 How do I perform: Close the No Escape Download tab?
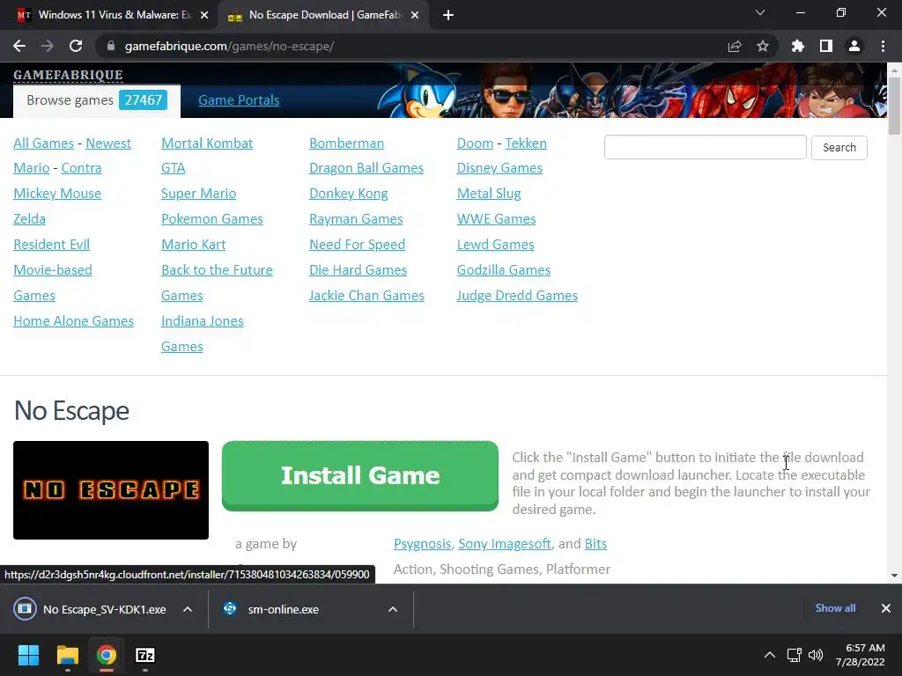(415, 15)
